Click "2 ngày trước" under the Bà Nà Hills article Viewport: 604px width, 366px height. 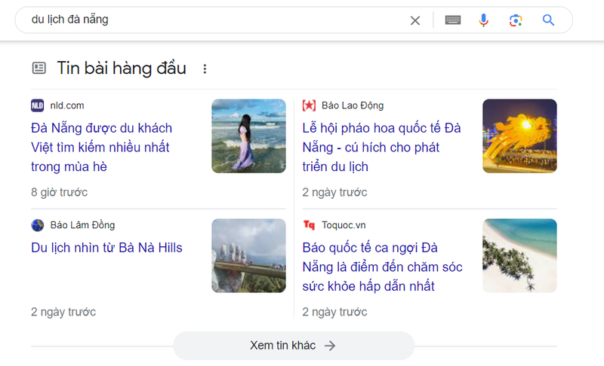63,312
